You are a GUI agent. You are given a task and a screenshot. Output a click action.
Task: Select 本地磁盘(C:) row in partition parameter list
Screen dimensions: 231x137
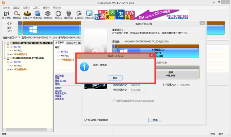coord(67,60)
